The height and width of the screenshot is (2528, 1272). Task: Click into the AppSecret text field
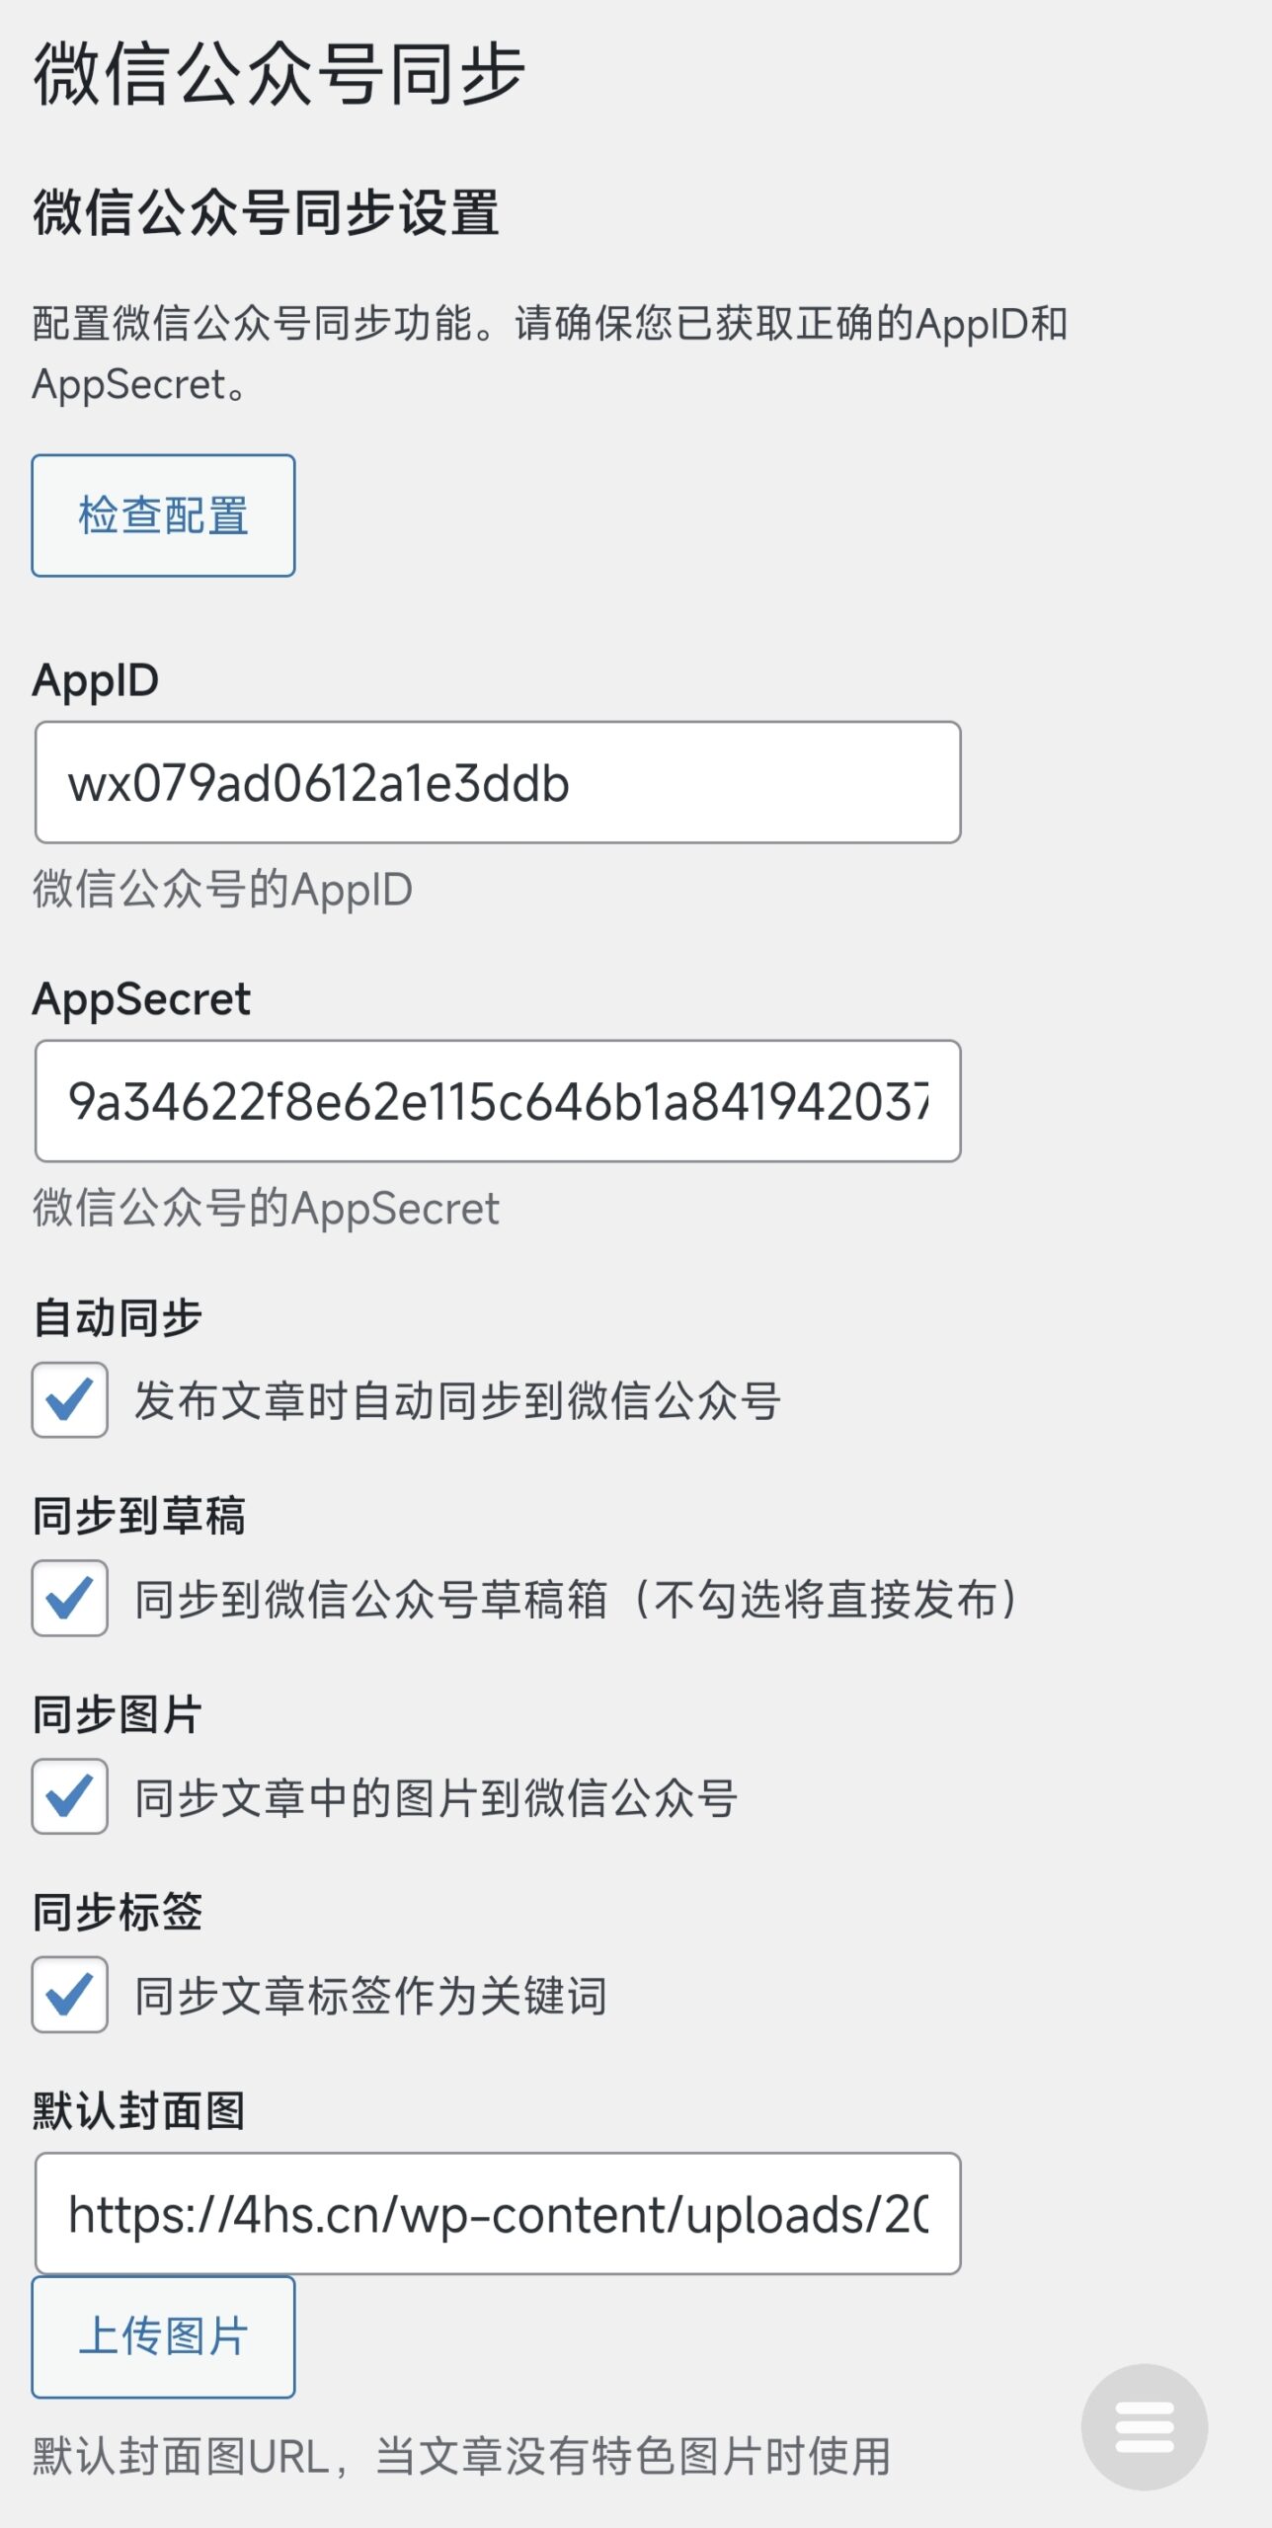point(498,1101)
